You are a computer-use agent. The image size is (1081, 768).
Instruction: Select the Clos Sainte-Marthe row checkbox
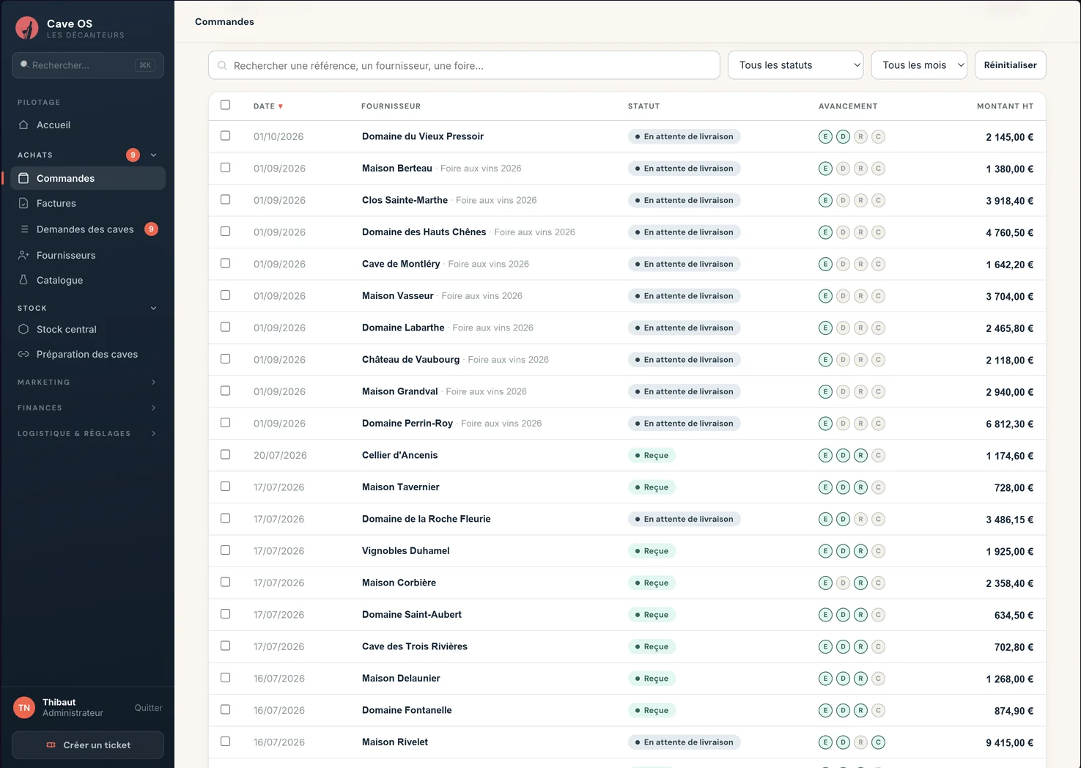click(225, 199)
